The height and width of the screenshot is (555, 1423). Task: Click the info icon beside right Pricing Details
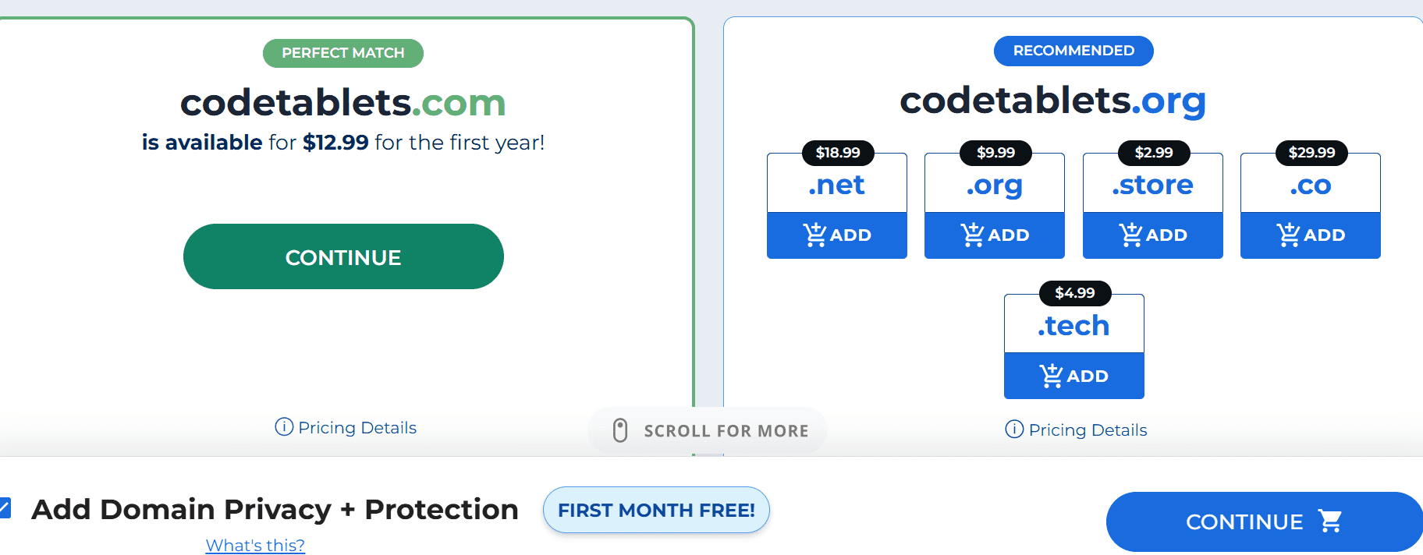click(x=1013, y=430)
